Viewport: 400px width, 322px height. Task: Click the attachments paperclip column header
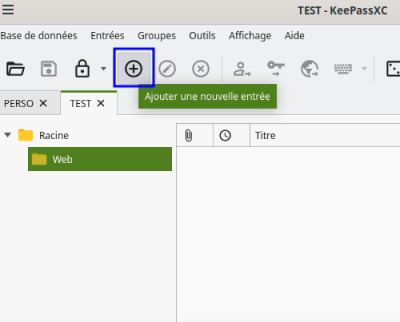188,135
